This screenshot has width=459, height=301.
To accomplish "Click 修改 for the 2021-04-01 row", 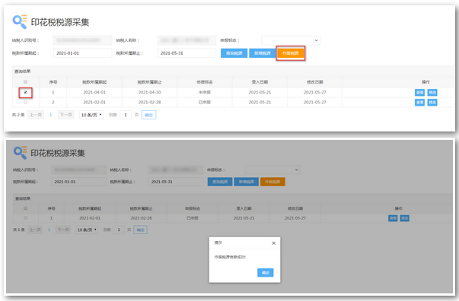I will pyautogui.click(x=432, y=93).
